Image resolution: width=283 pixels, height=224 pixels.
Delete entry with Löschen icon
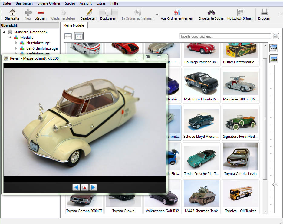(x=41, y=15)
